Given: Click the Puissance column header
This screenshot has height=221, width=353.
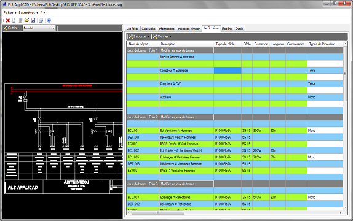Looking at the screenshot, I should point(261,44).
